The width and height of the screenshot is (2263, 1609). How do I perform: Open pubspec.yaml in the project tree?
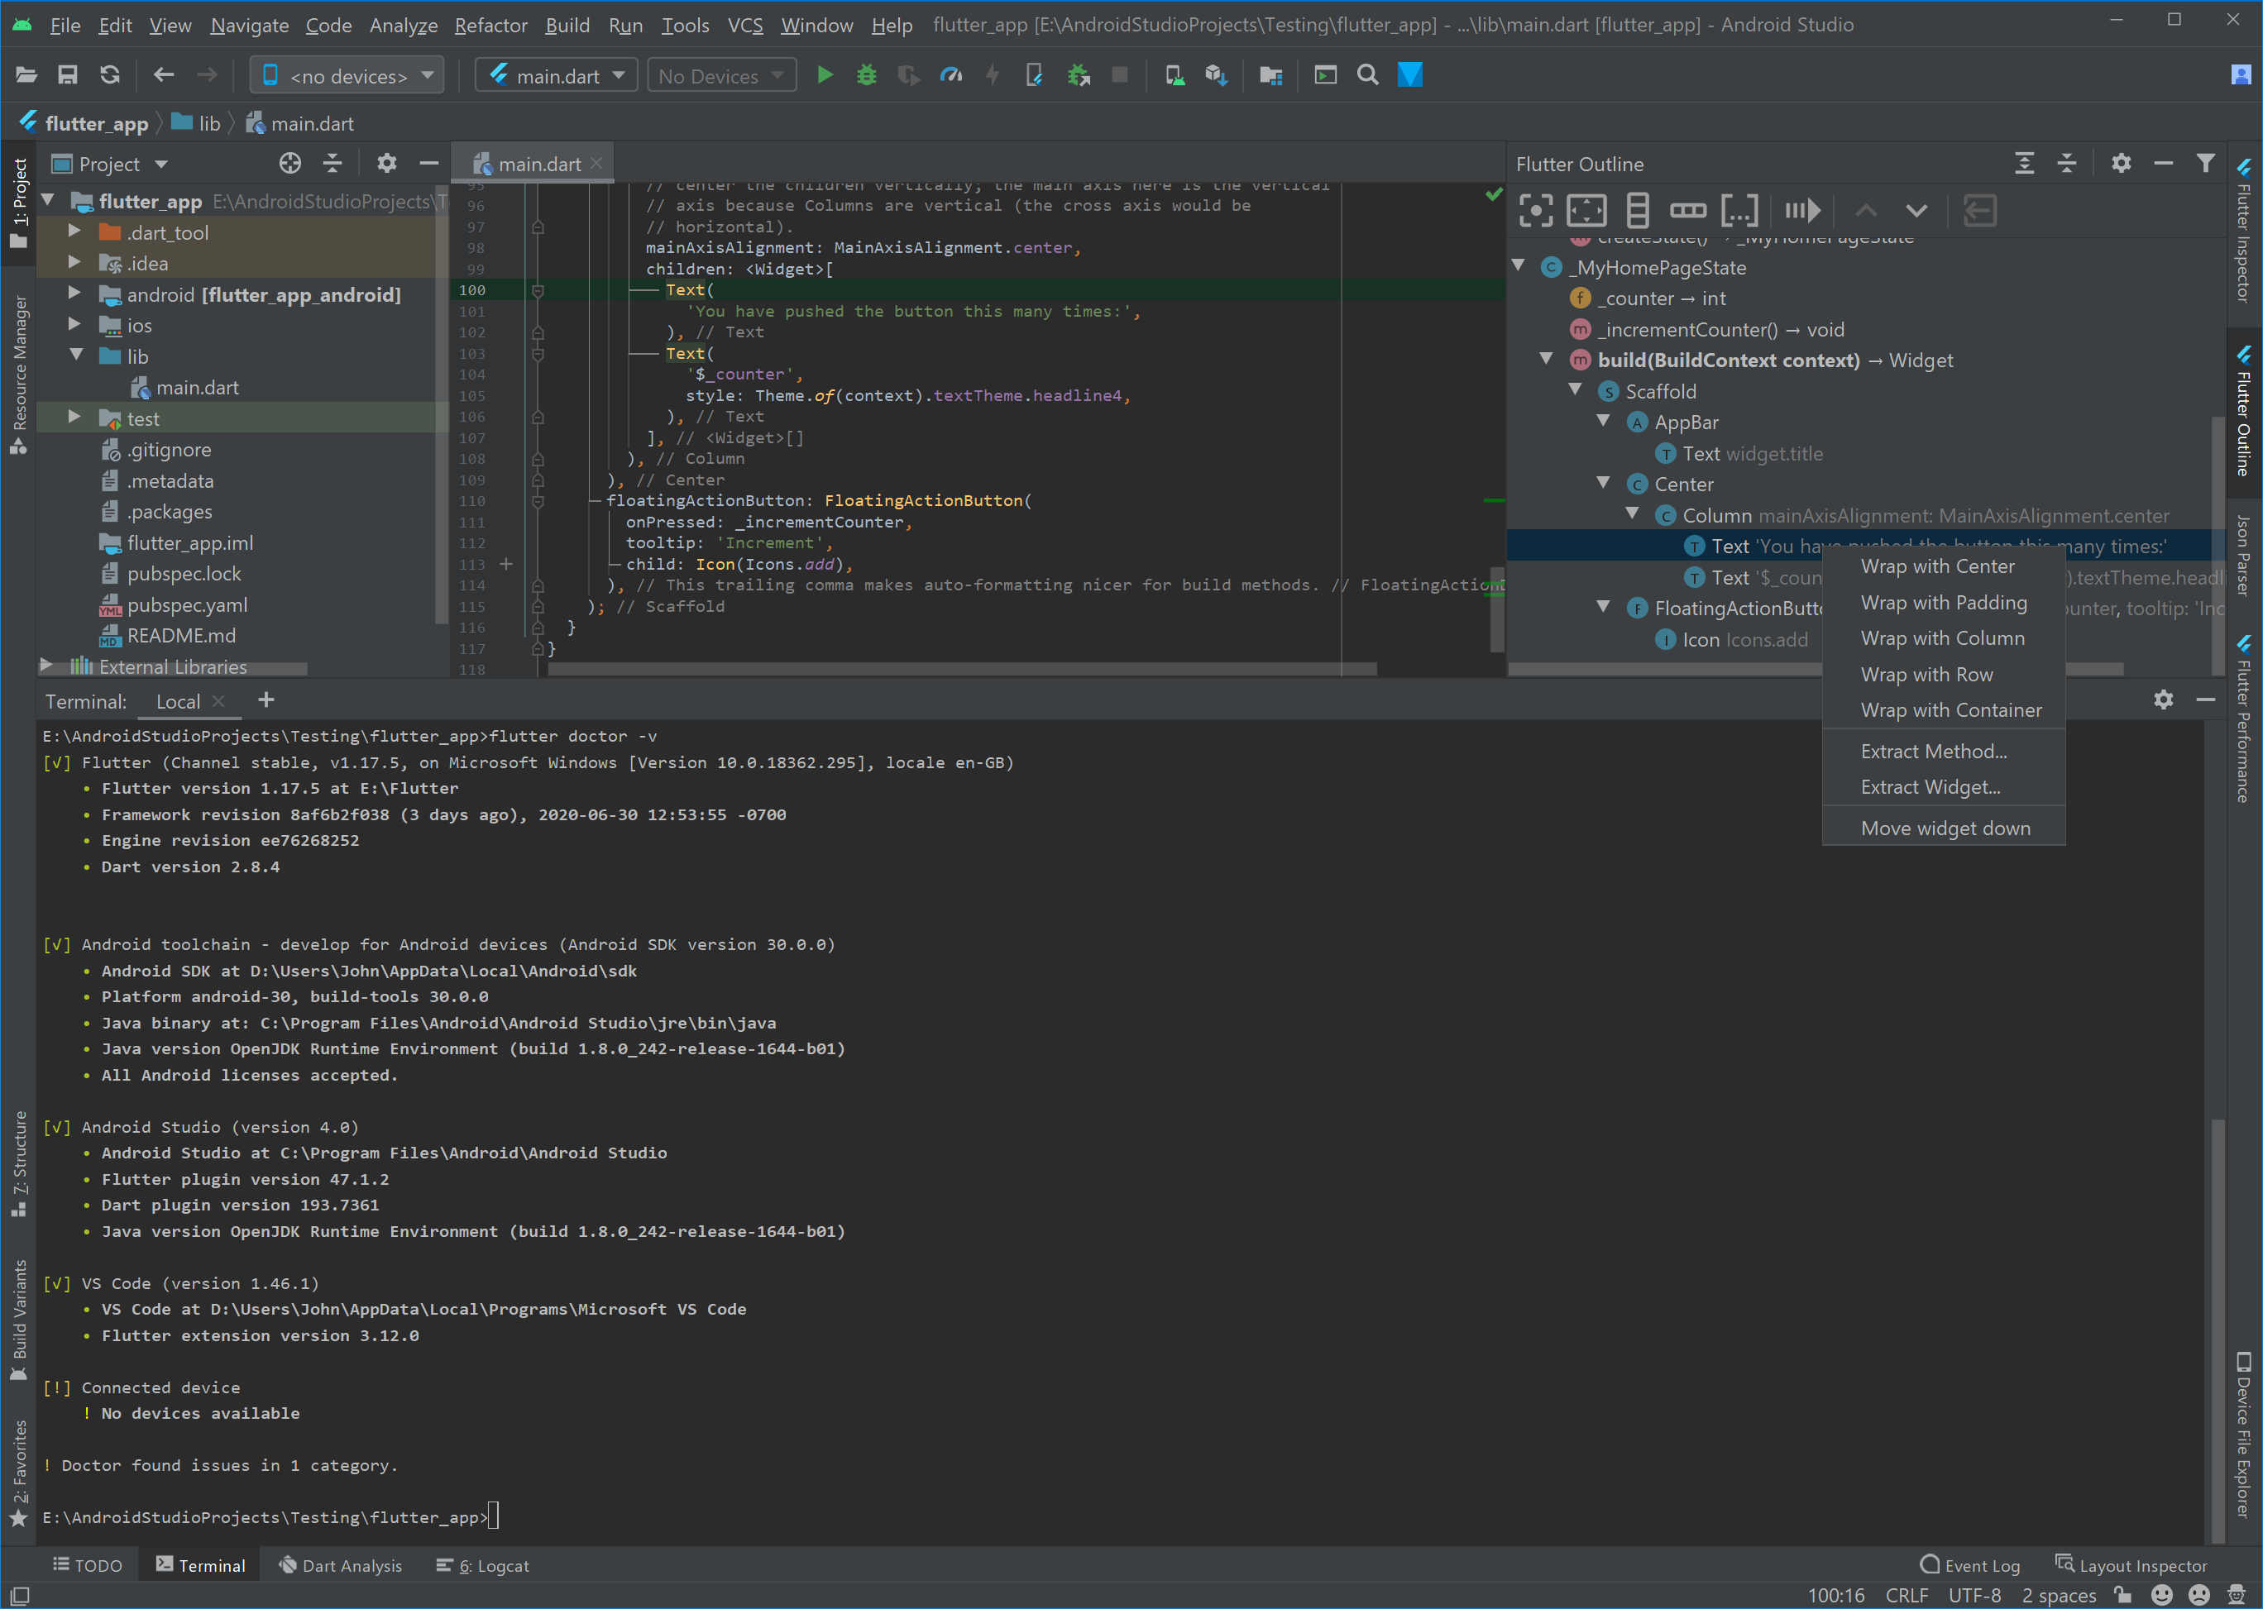click(188, 604)
